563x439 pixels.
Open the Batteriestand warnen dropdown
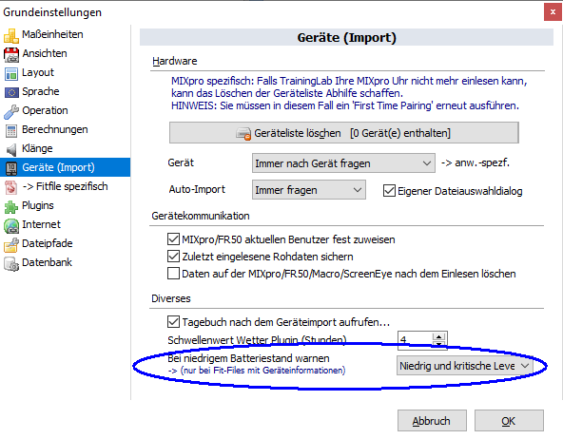click(x=465, y=366)
